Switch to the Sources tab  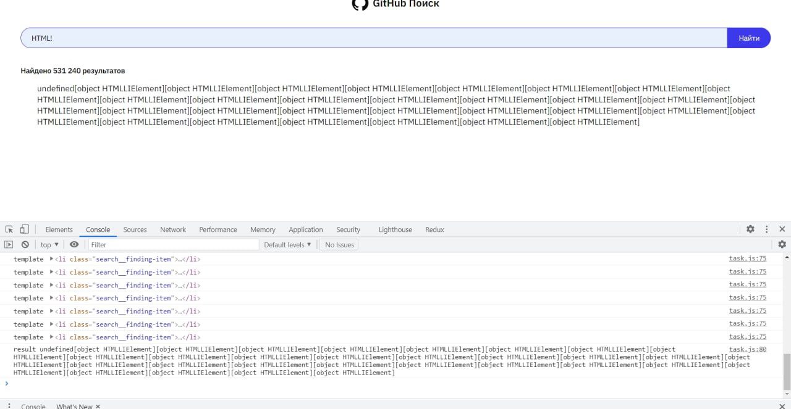[135, 229]
